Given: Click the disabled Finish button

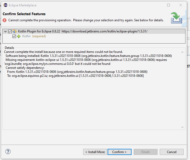Looking at the screenshot, I should click(146, 152).
